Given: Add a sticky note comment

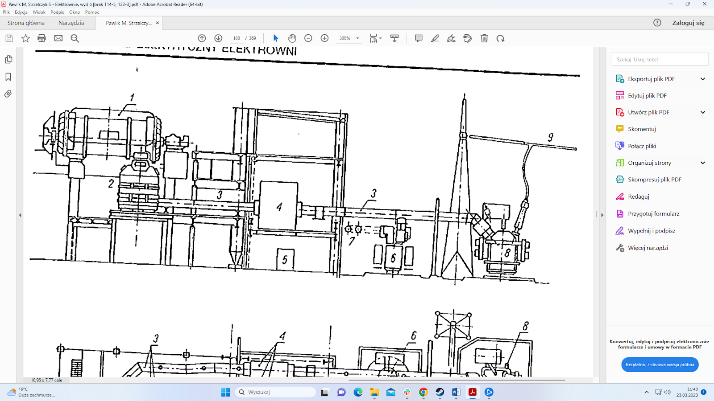Looking at the screenshot, I should click(x=418, y=38).
